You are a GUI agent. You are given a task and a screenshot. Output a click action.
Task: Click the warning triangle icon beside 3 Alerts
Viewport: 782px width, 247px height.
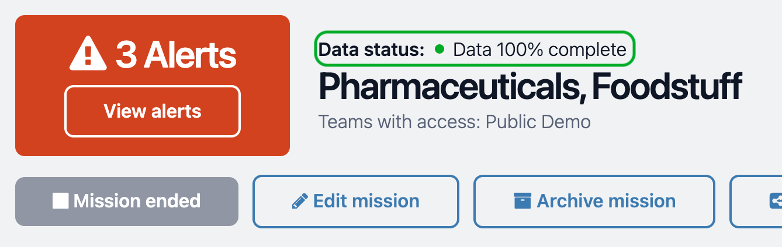pos(88,54)
